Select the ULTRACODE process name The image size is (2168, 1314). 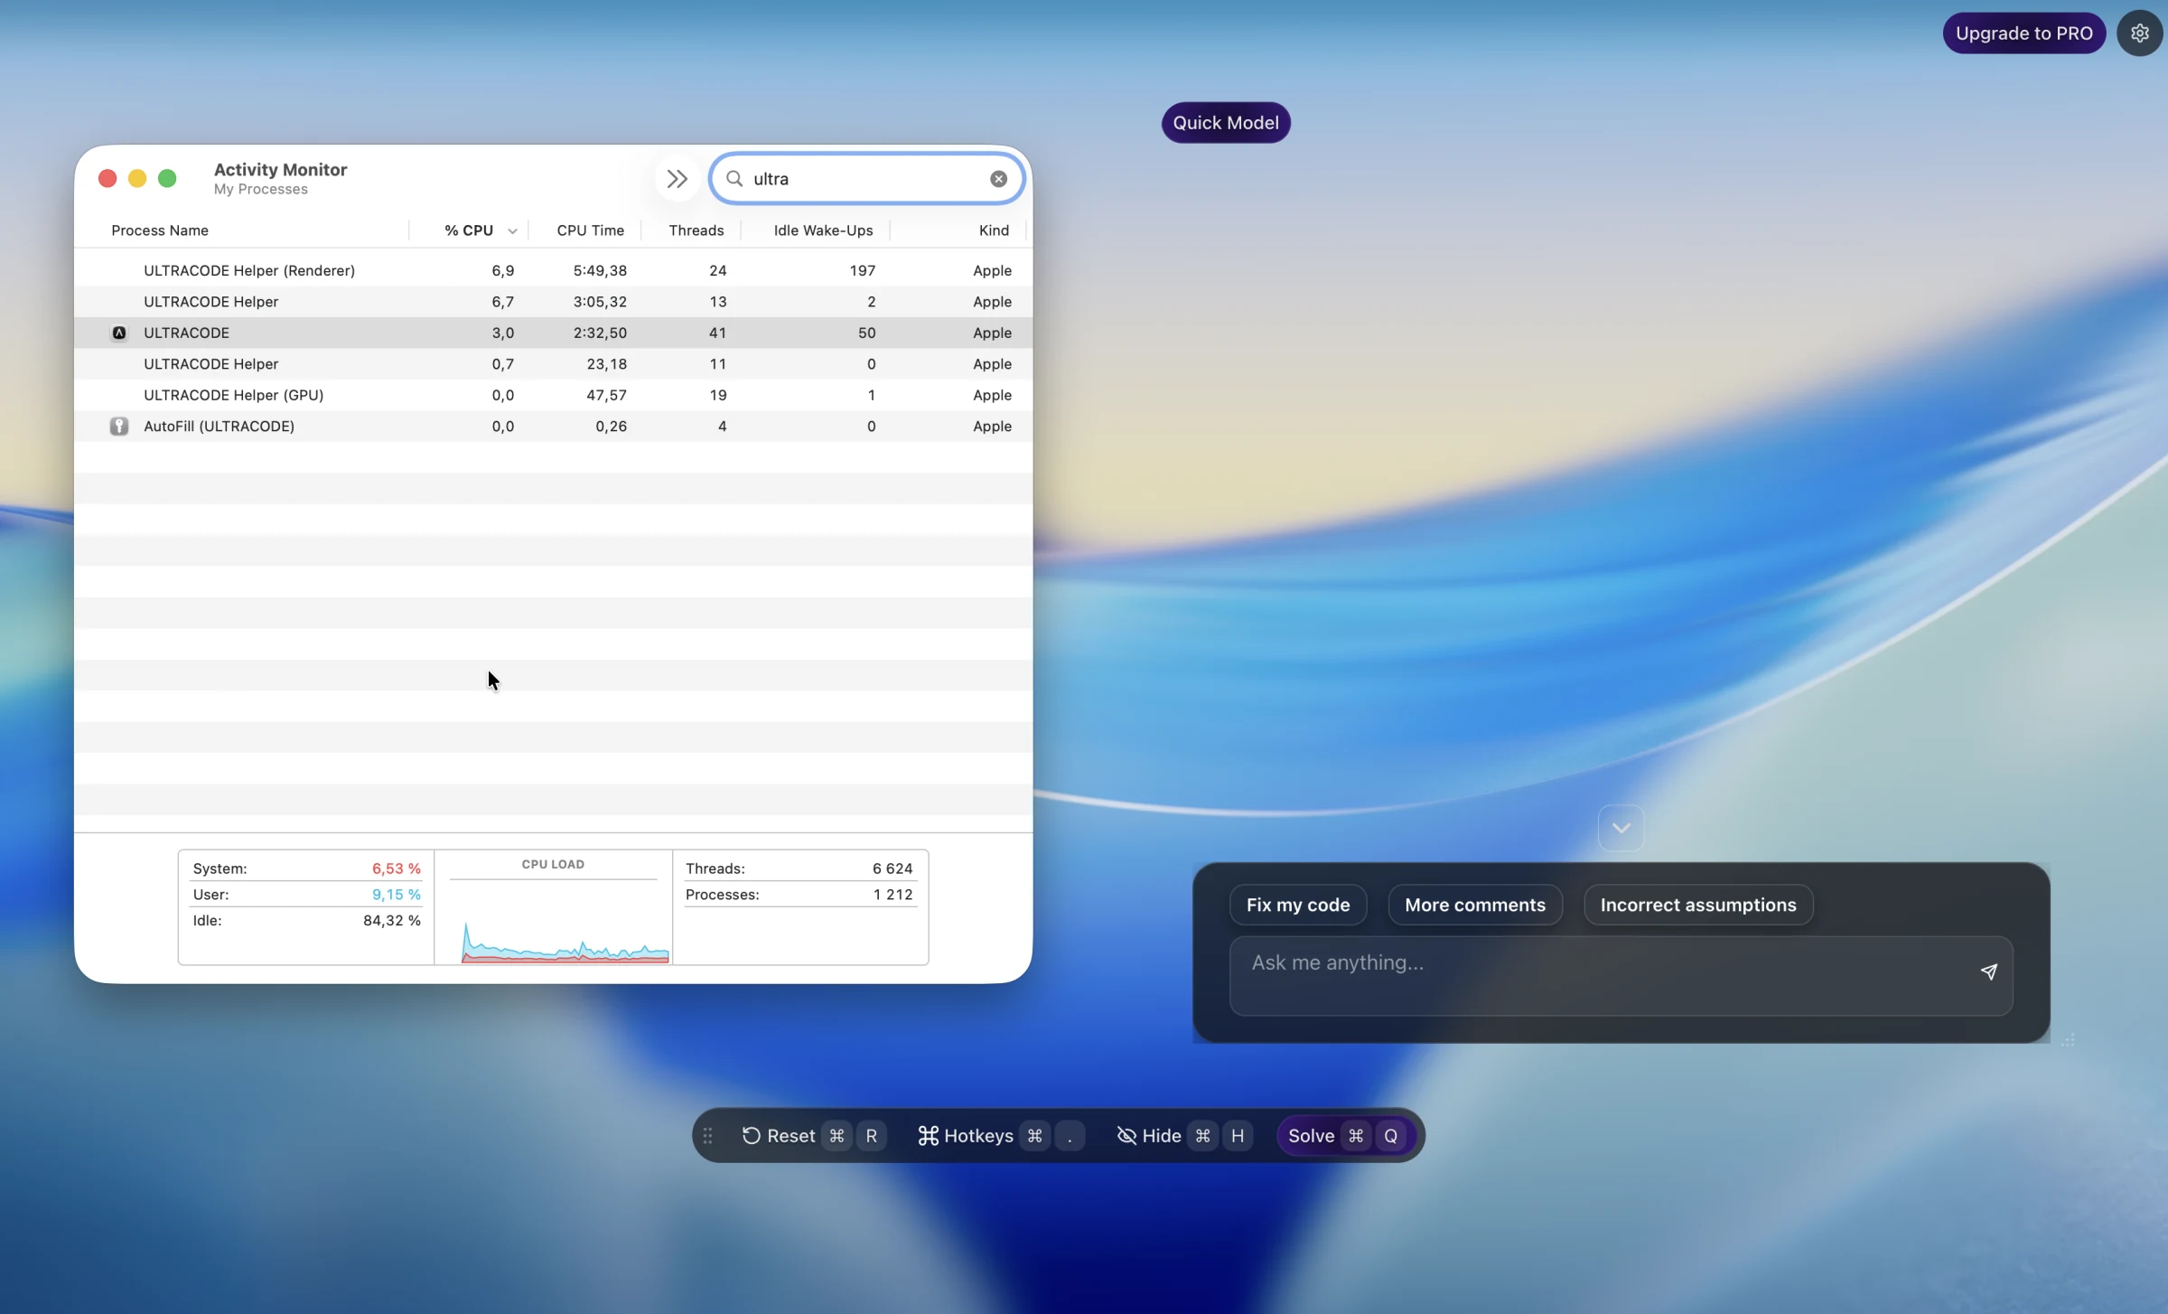[186, 333]
